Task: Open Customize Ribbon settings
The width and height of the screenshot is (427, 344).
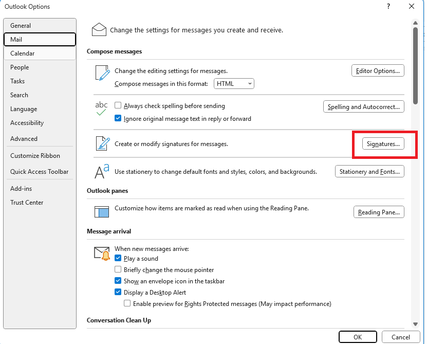Action: (40, 156)
